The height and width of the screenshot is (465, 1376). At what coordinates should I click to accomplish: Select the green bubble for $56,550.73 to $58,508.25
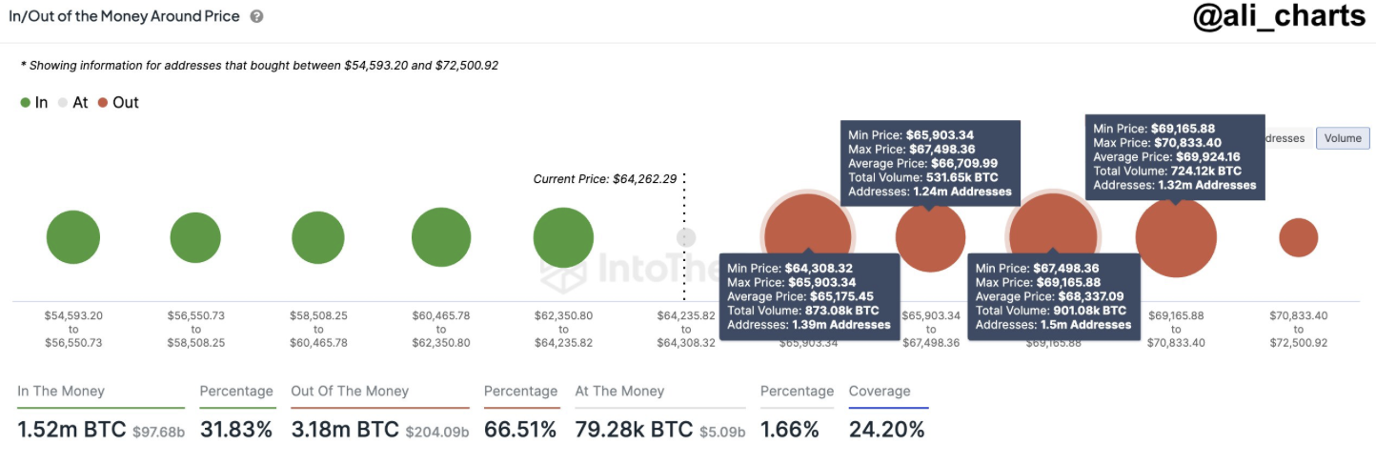(195, 237)
